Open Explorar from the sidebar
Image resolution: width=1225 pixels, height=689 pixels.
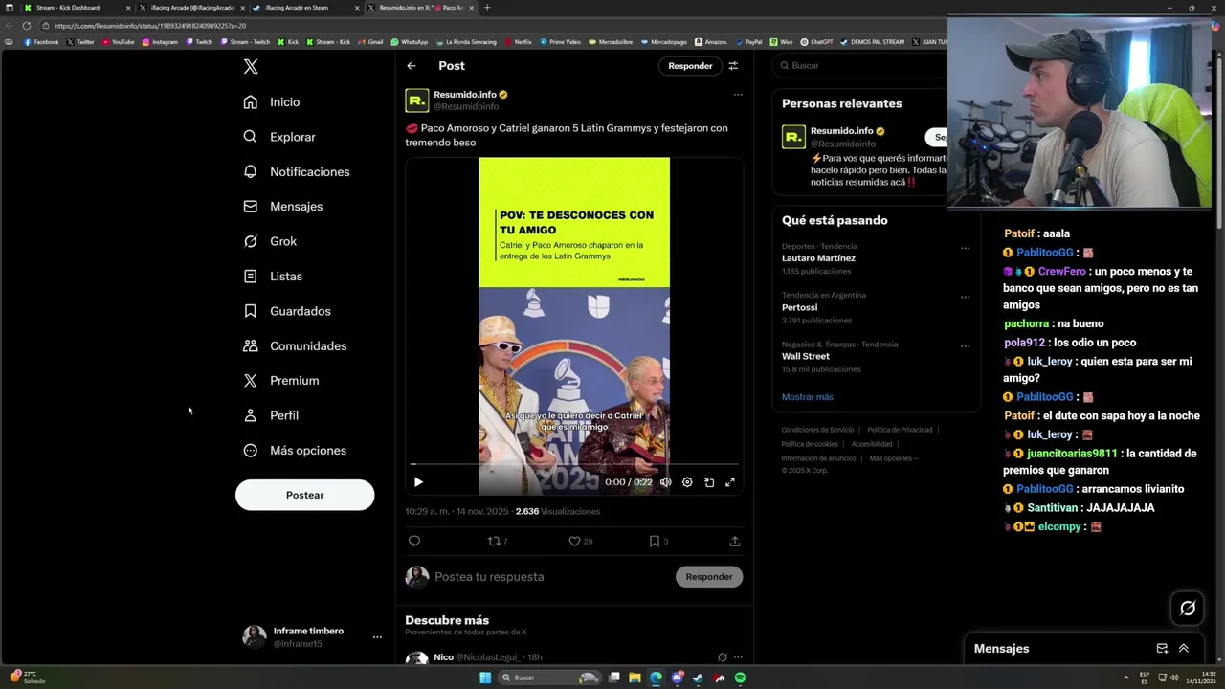tap(279, 137)
